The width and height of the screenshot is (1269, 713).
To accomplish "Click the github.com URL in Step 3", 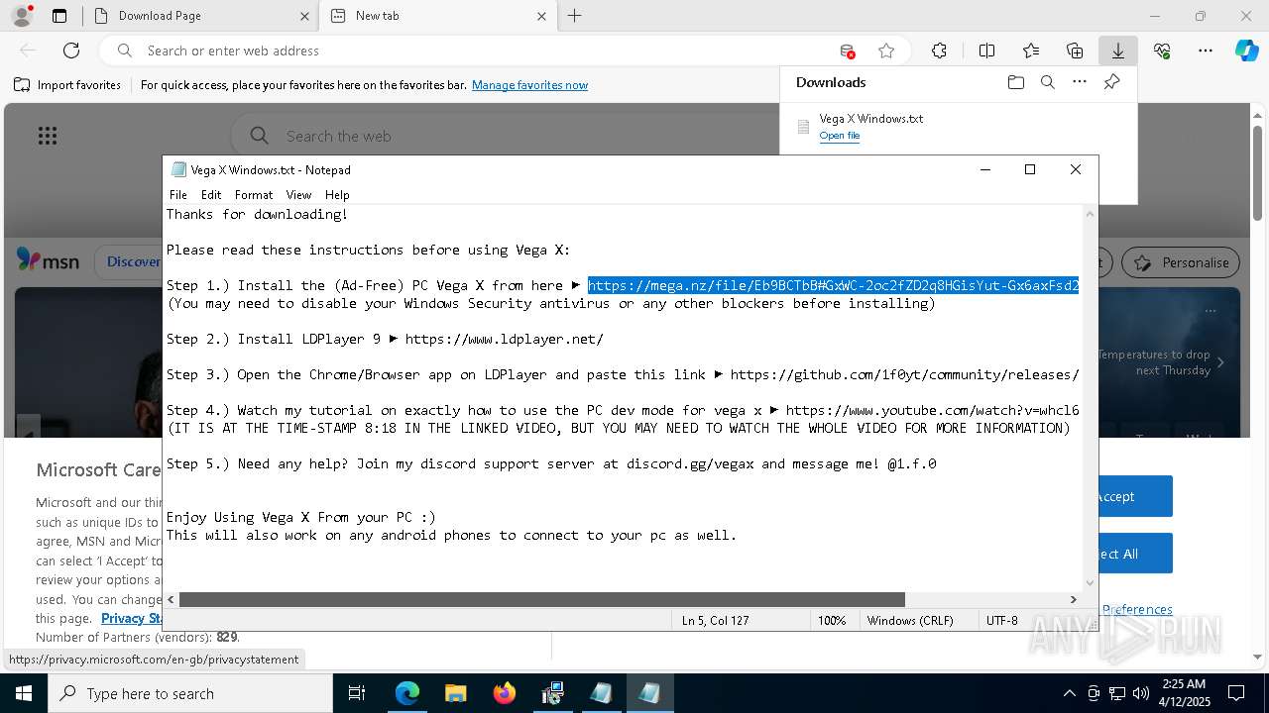I will 904,374.
